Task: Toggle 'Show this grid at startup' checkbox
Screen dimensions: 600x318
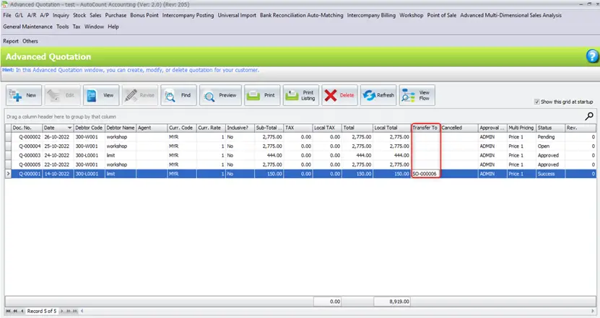Action: coord(536,102)
